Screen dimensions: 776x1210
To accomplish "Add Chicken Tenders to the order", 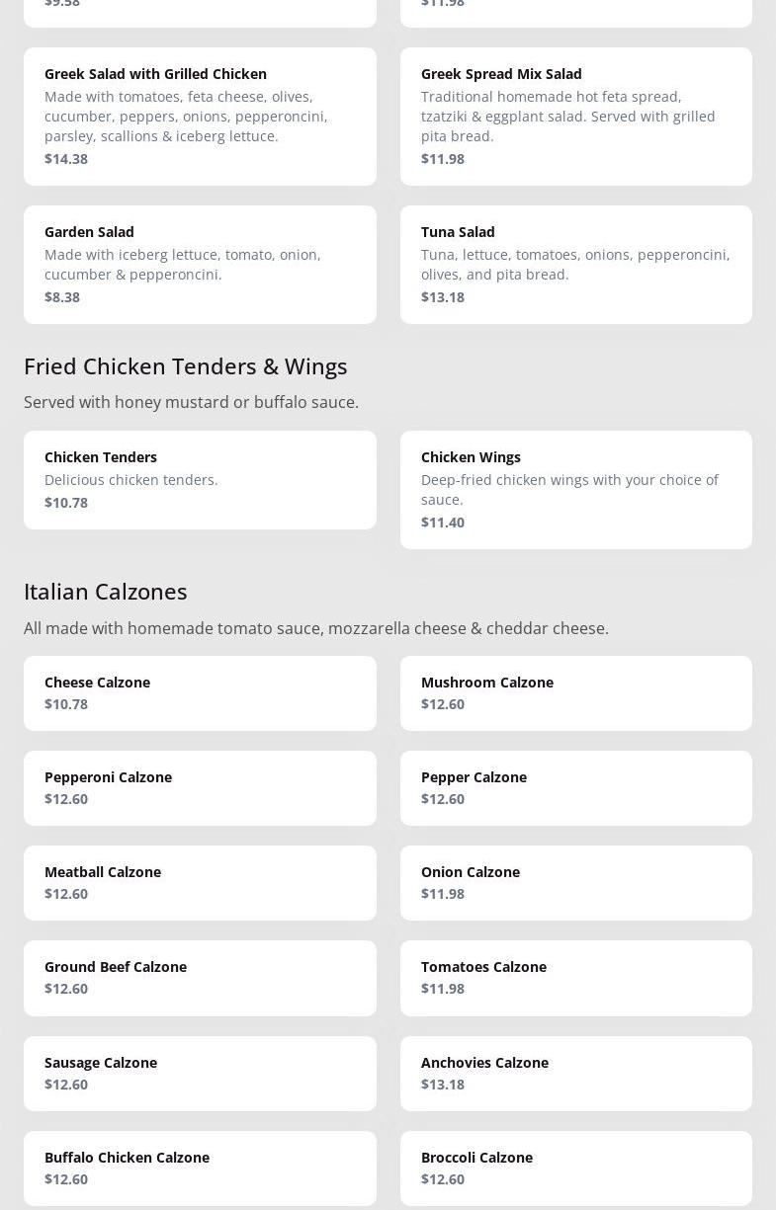I will click(x=200, y=480).
